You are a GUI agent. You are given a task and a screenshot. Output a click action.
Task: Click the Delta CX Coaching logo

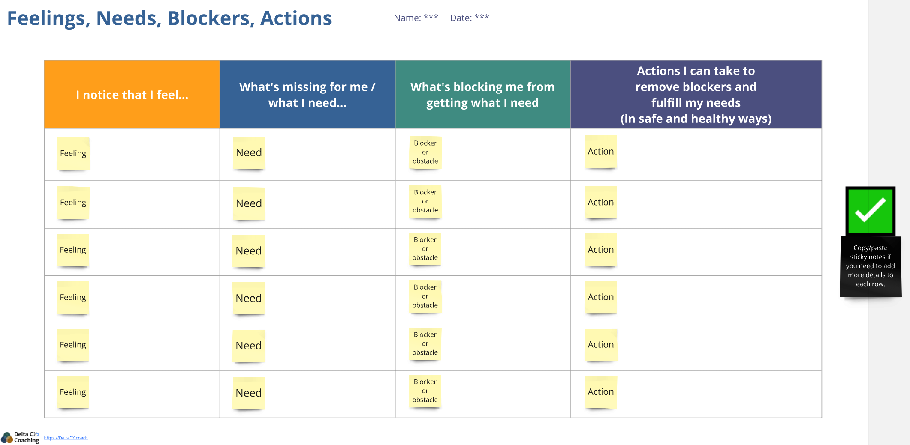[x=20, y=437]
